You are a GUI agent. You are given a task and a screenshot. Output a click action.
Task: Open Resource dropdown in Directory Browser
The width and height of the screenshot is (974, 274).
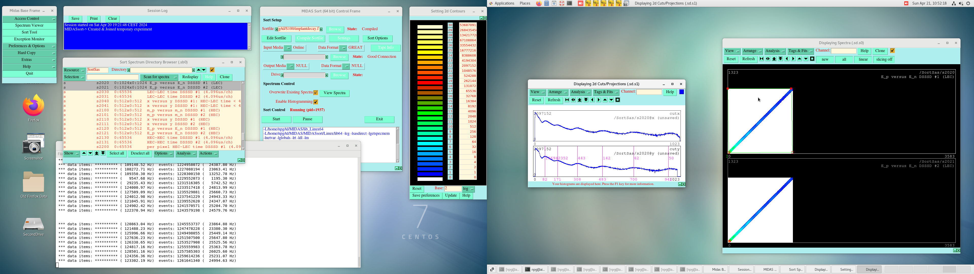click(74, 70)
